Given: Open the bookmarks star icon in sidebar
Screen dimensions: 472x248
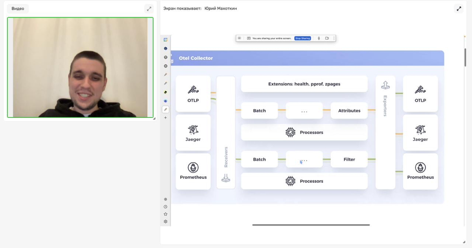Looking at the screenshot, I should coord(166,214).
